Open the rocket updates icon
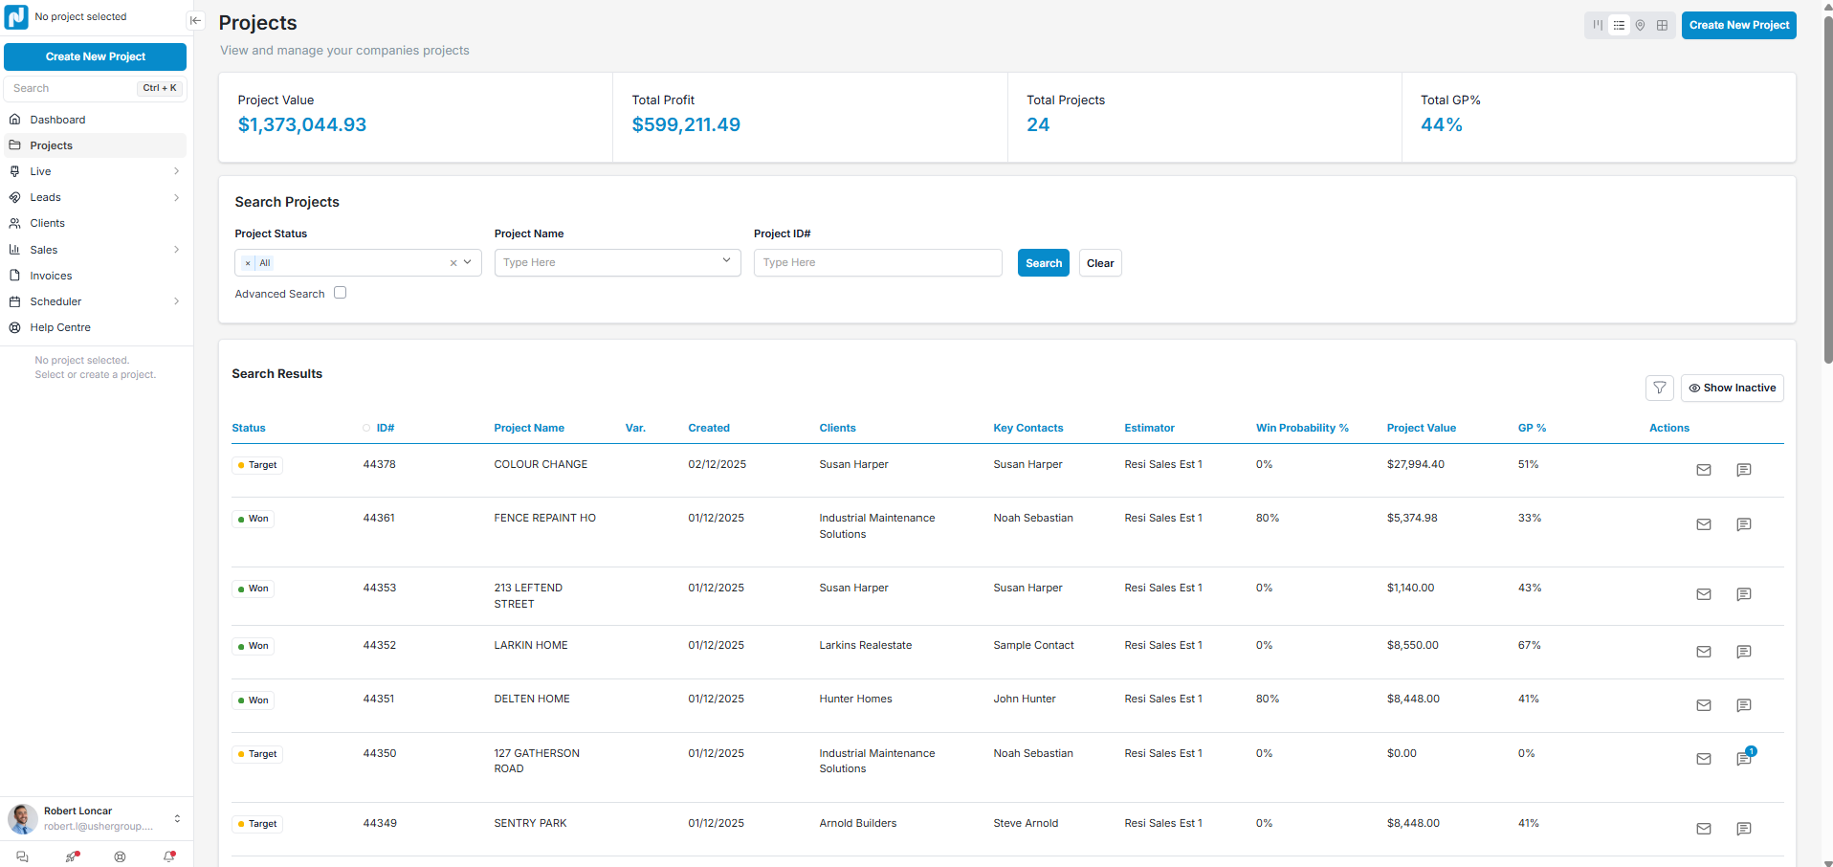1833x867 pixels. click(72, 856)
